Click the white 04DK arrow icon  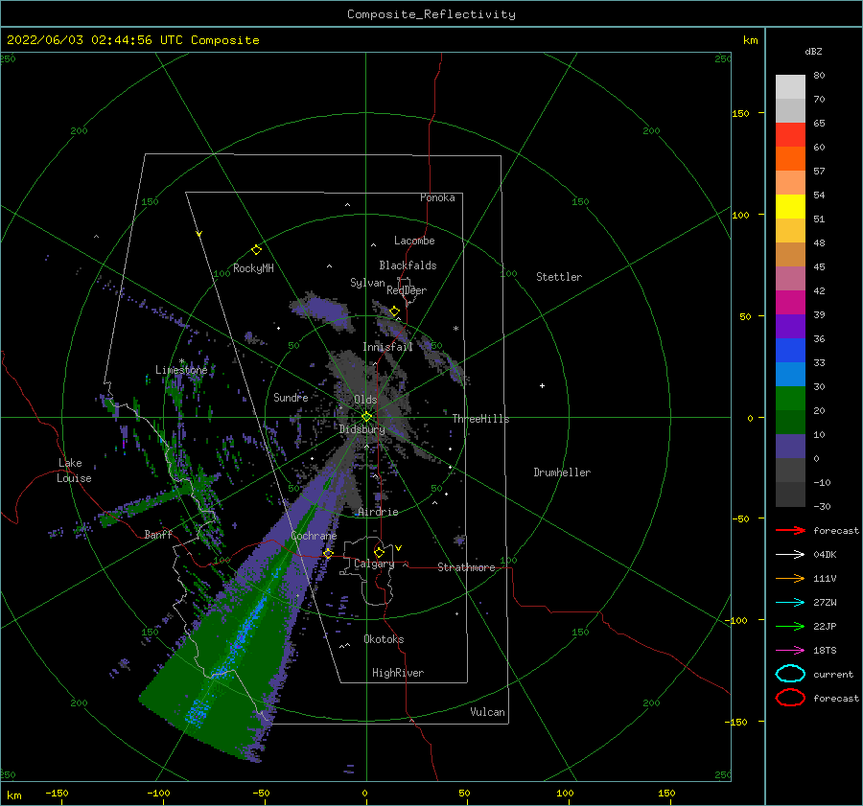[790, 554]
